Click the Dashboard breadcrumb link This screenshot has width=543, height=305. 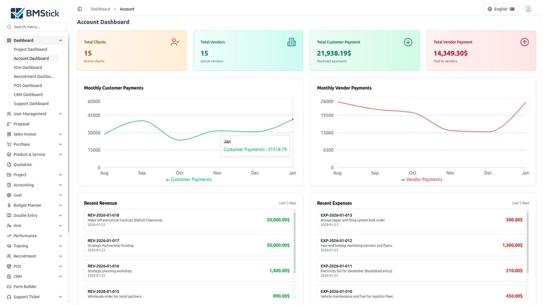point(100,9)
